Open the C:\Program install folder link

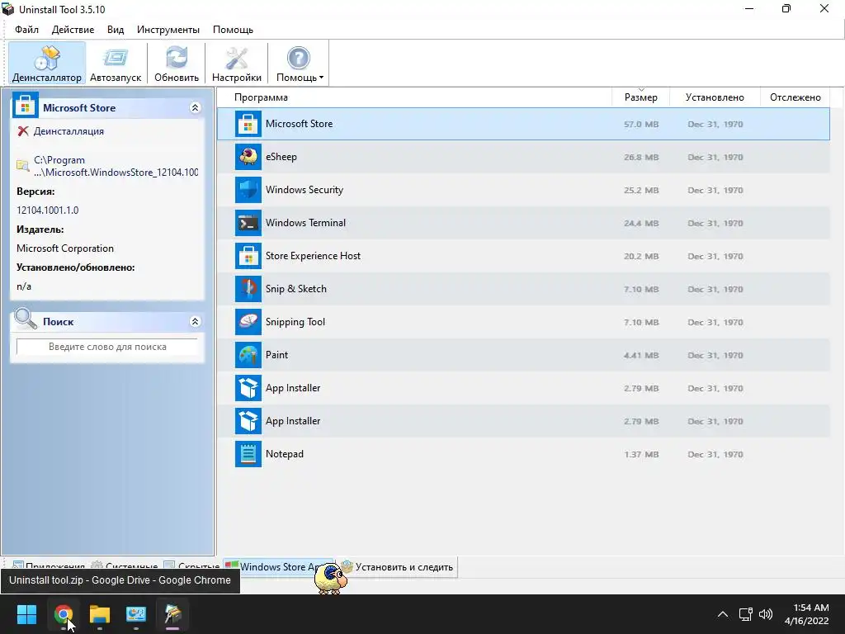(116, 166)
